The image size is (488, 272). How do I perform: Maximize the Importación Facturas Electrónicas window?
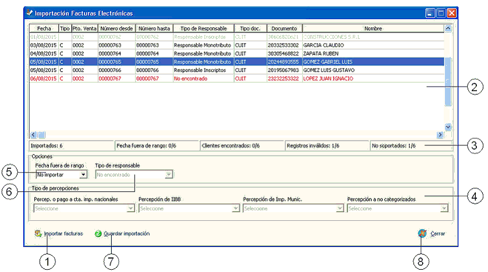tap(441, 12)
